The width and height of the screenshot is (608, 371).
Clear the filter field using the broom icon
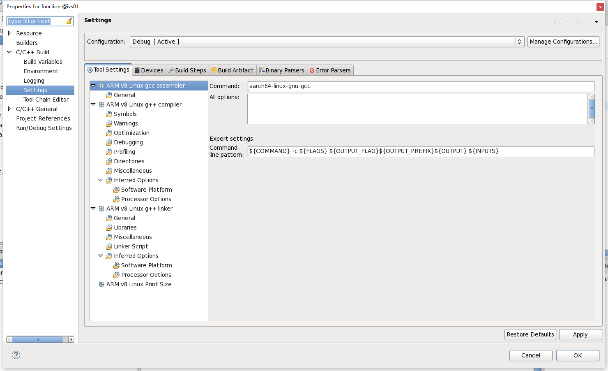click(x=69, y=21)
